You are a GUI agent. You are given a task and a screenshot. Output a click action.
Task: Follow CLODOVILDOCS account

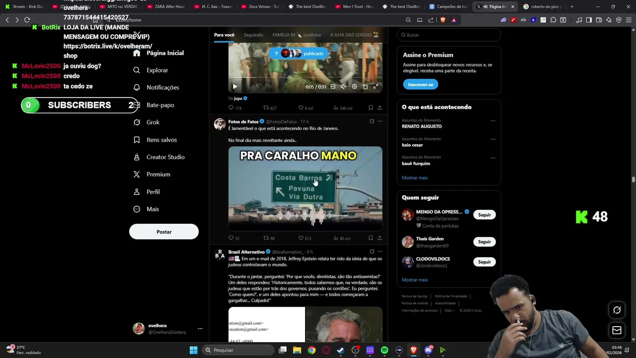pos(484,262)
